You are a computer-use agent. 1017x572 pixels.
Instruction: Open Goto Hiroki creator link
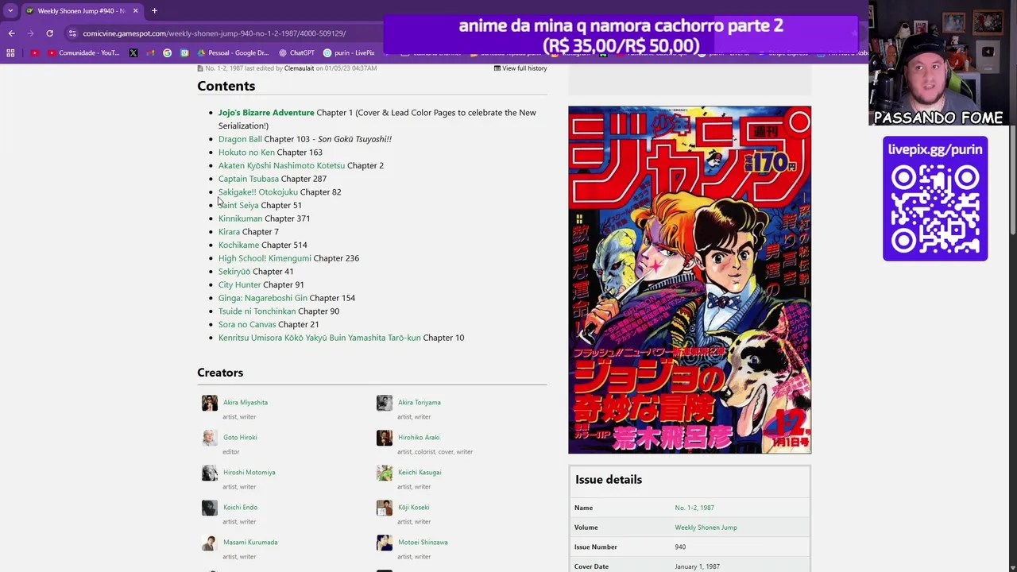240,438
